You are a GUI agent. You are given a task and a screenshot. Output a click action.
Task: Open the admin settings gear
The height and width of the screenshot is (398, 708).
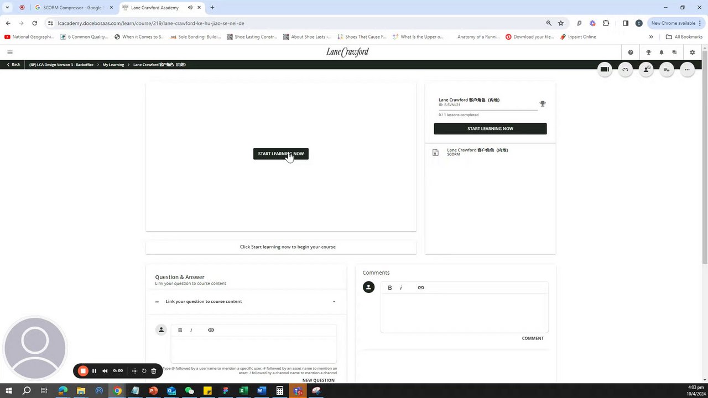[x=693, y=53]
